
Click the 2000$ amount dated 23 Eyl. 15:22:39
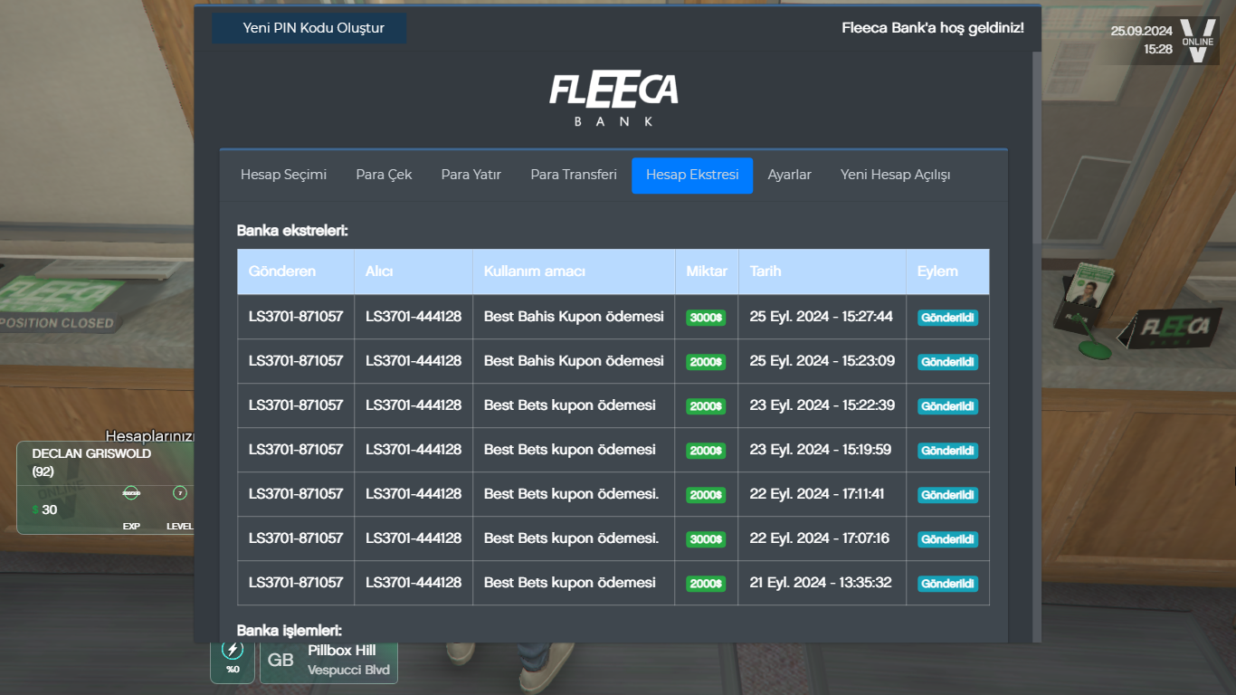pyautogui.click(x=706, y=406)
